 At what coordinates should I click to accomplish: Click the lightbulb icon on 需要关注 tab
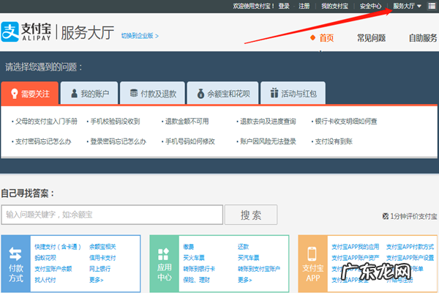coord(15,94)
